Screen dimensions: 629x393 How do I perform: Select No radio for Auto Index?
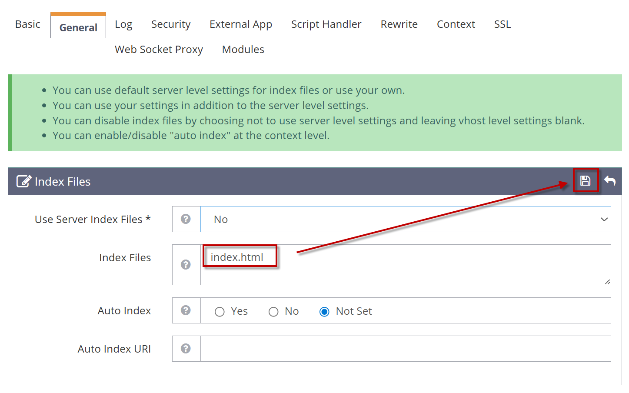pyautogui.click(x=273, y=312)
